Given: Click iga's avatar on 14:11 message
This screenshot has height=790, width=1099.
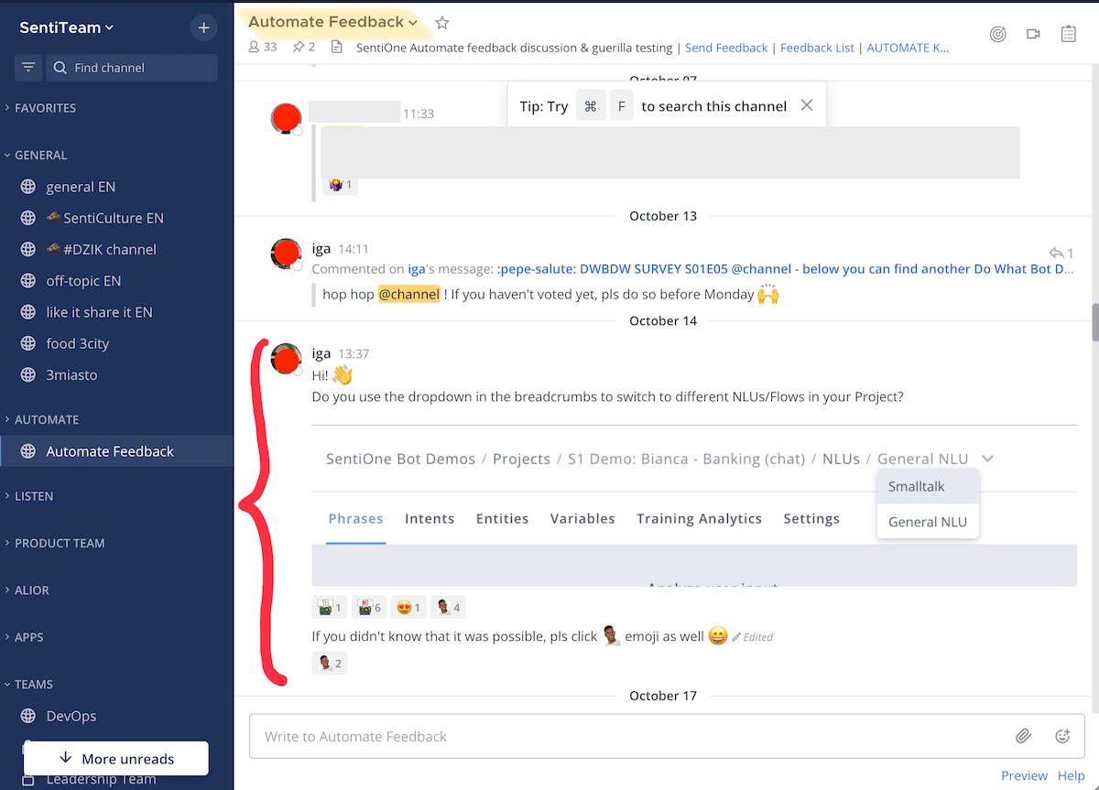Looking at the screenshot, I should pyautogui.click(x=287, y=254).
